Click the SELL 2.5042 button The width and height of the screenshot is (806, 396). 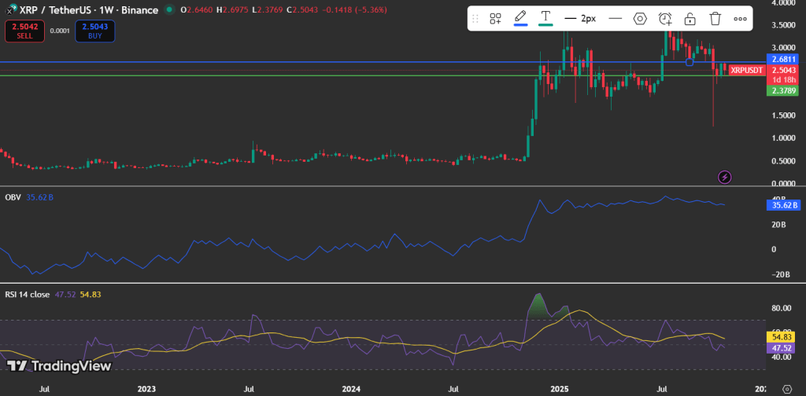click(x=24, y=31)
